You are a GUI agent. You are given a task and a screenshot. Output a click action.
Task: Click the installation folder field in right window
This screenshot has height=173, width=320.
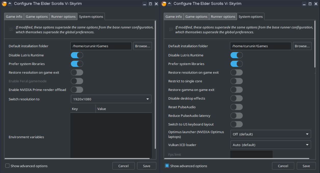click(x=261, y=46)
